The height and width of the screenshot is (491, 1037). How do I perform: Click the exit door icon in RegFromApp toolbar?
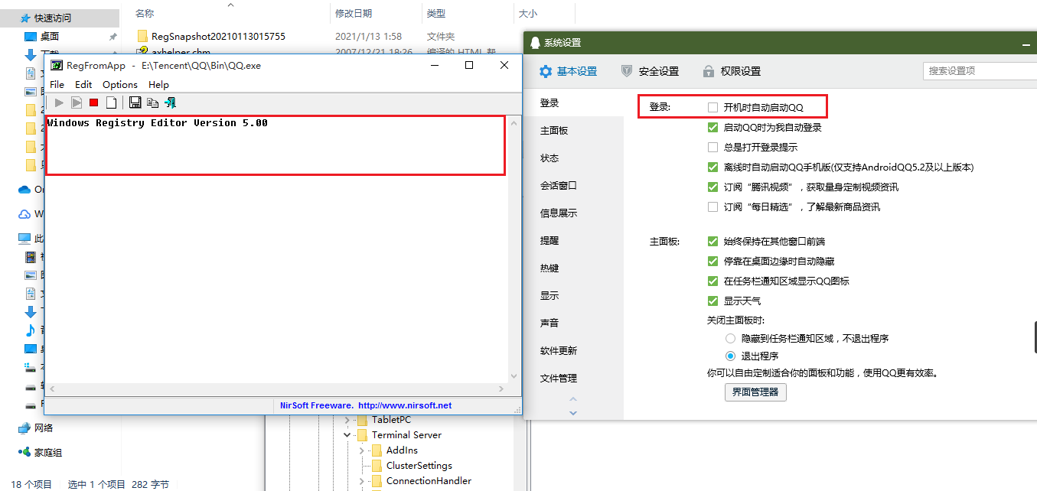pos(168,102)
